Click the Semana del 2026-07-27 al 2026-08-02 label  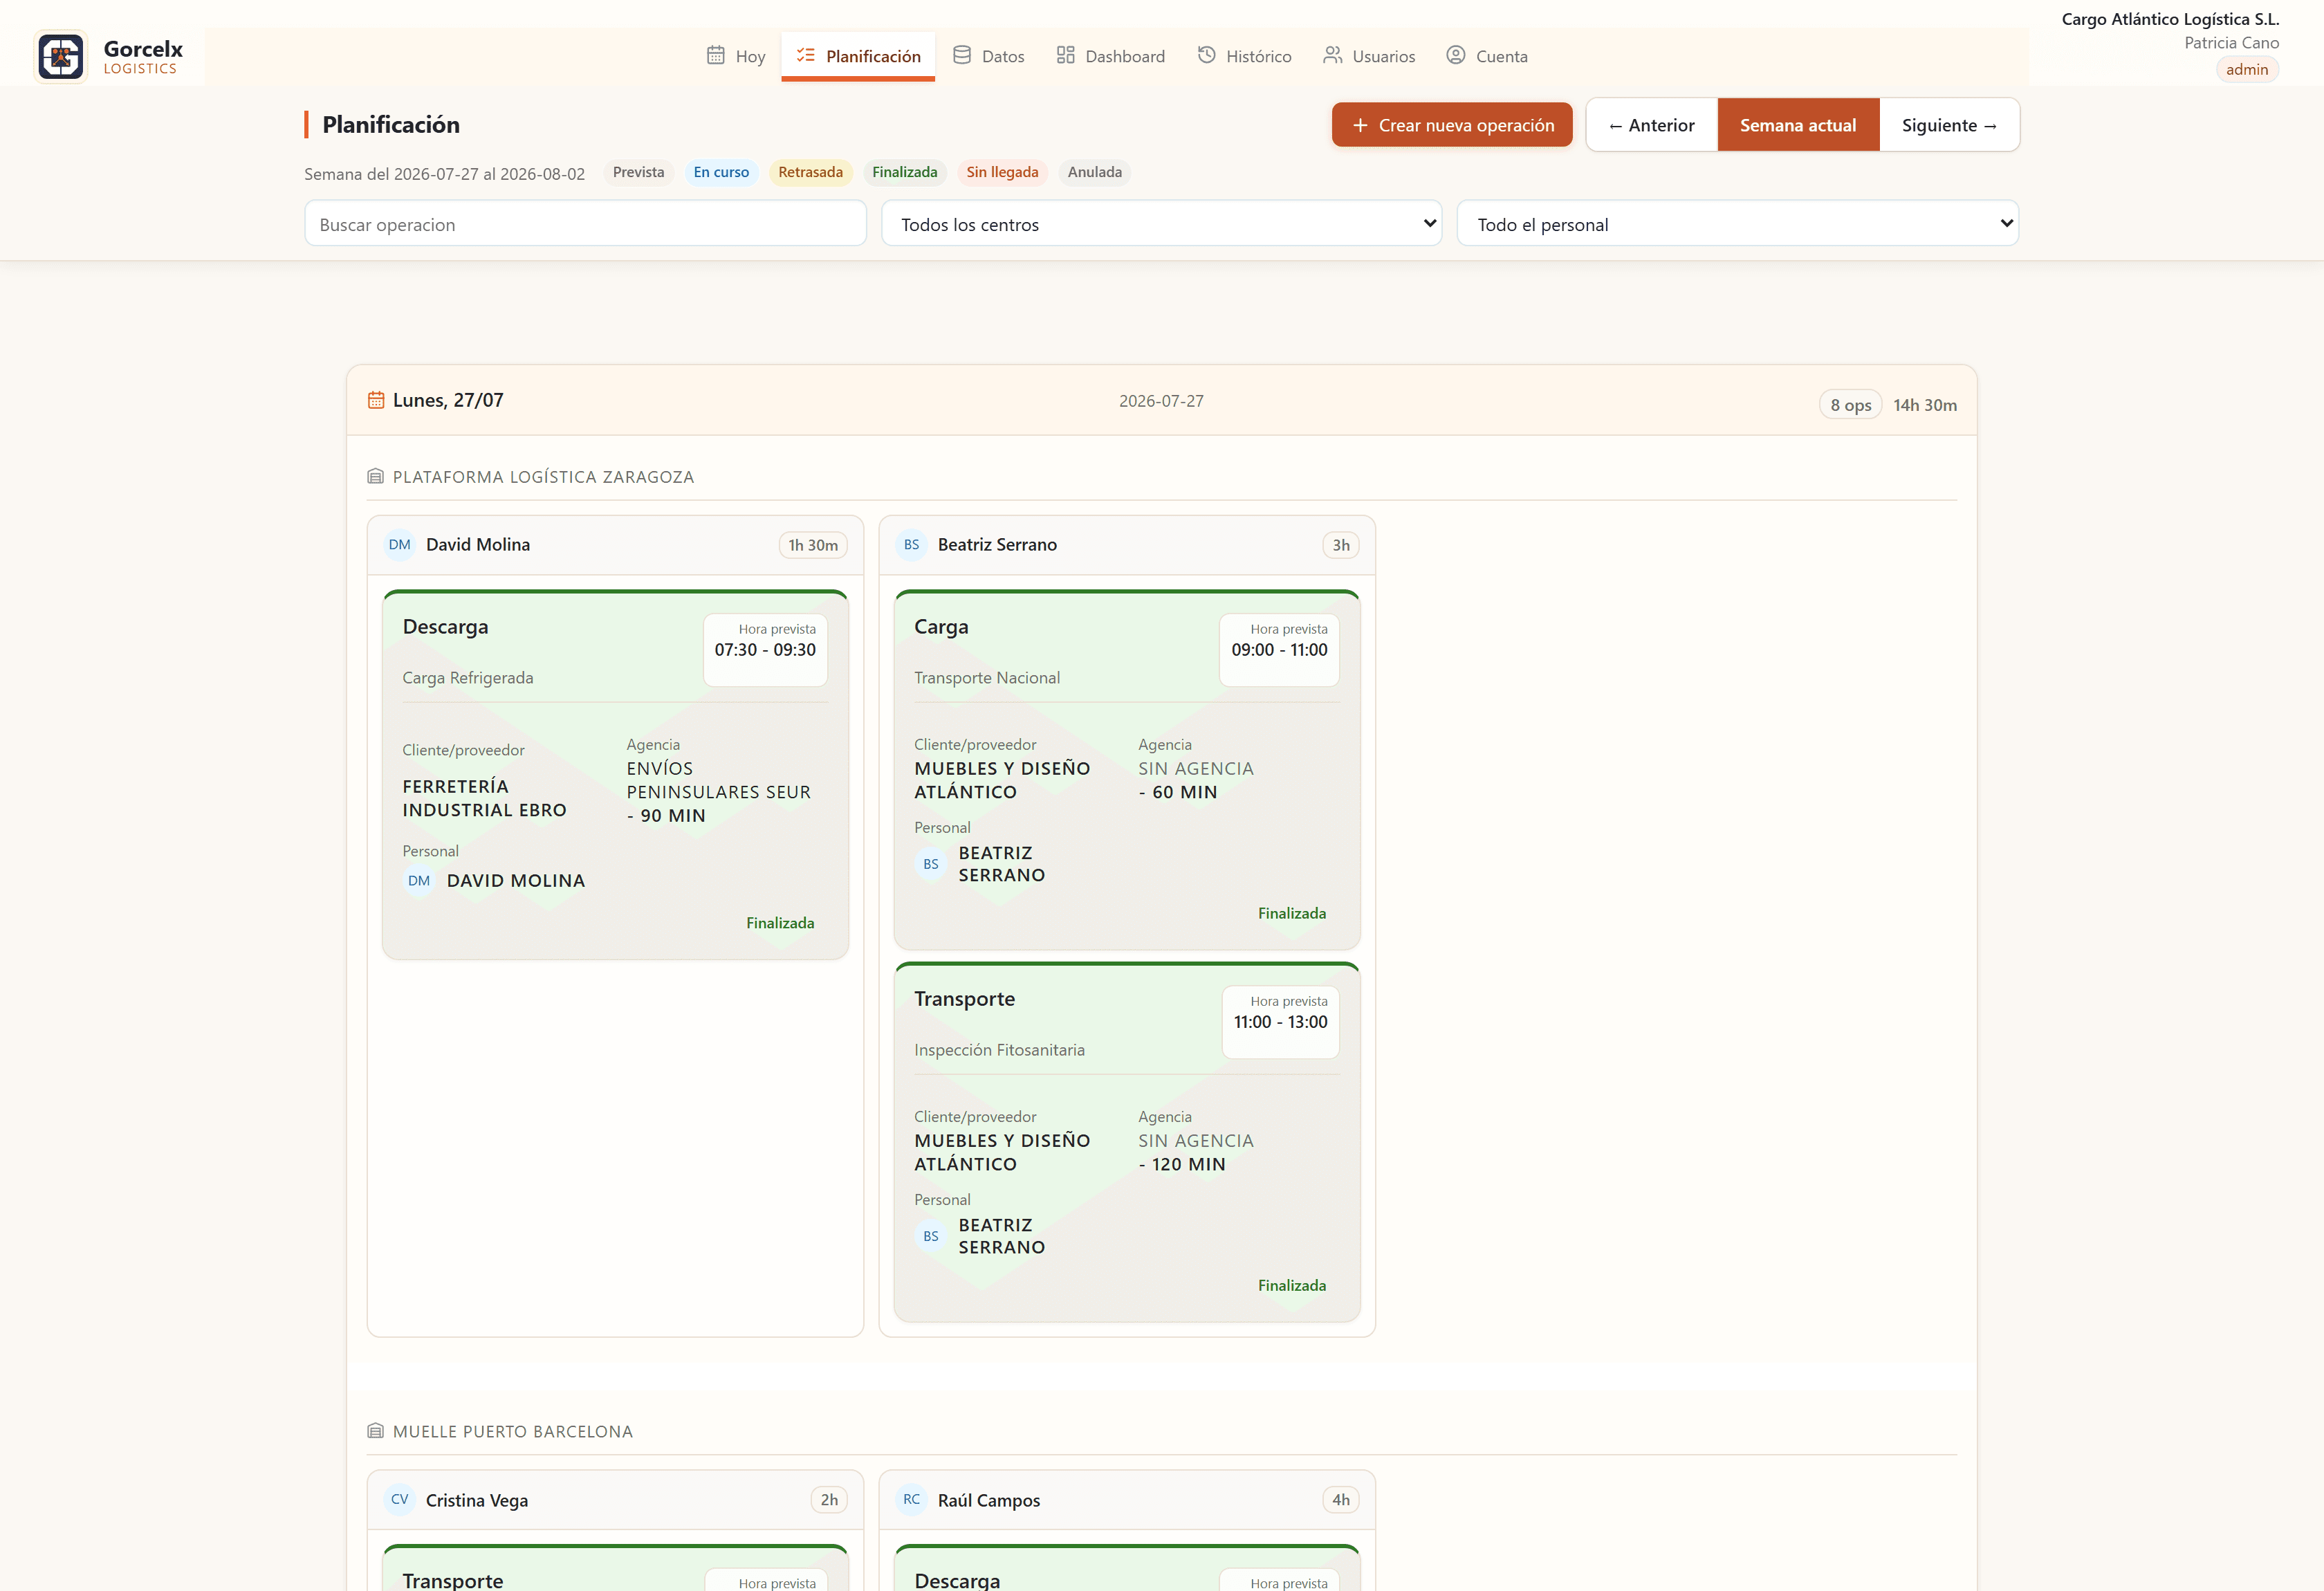445,174
